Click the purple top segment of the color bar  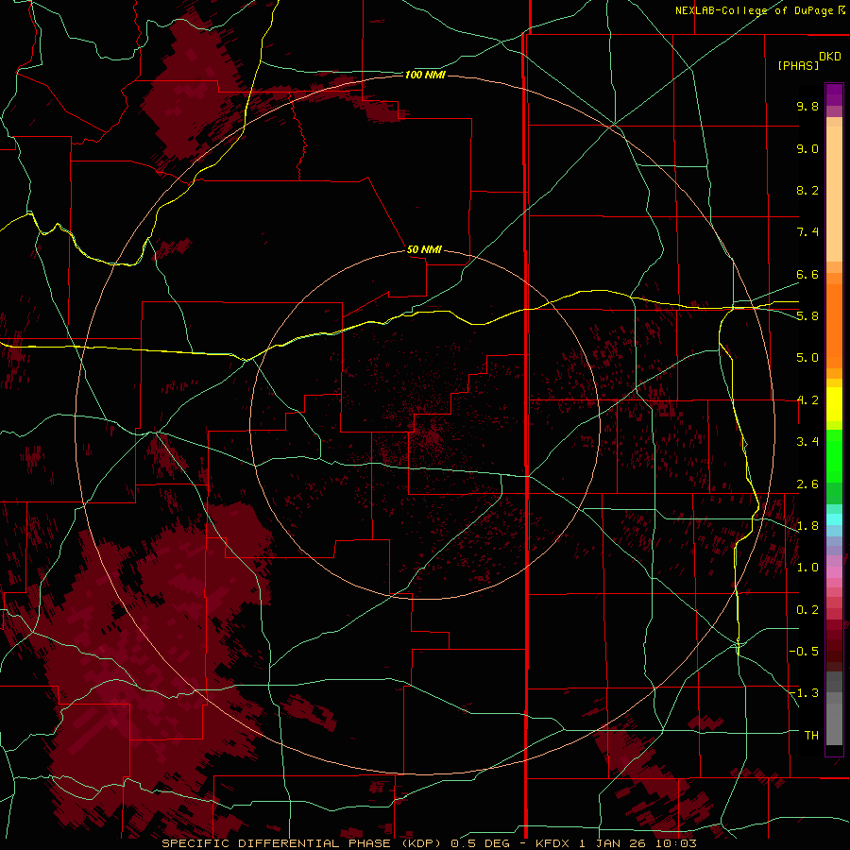[x=834, y=94]
